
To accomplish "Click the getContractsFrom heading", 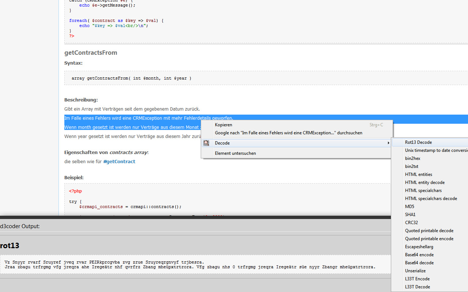I will click(x=91, y=53).
